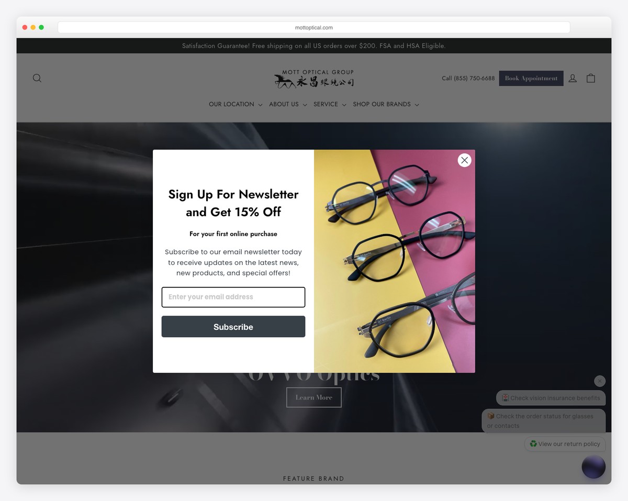Click the Mott Optical Group logo
Image resolution: width=628 pixels, height=501 pixels.
(314, 77)
